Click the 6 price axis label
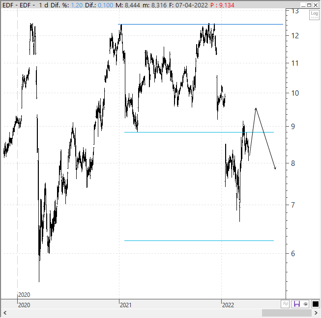Screen dimensions: 321x318 pos(293,254)
